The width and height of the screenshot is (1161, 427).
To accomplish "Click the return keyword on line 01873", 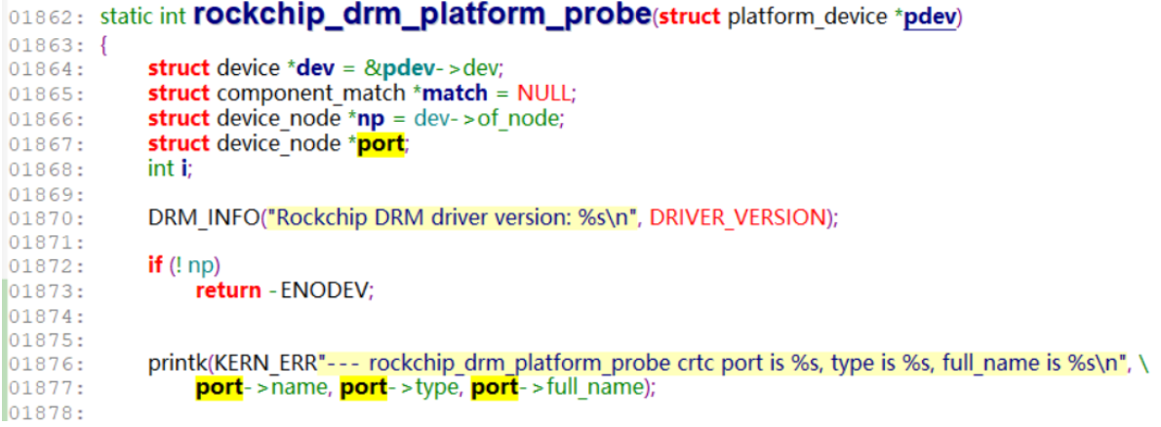I will tap(228, 291).
